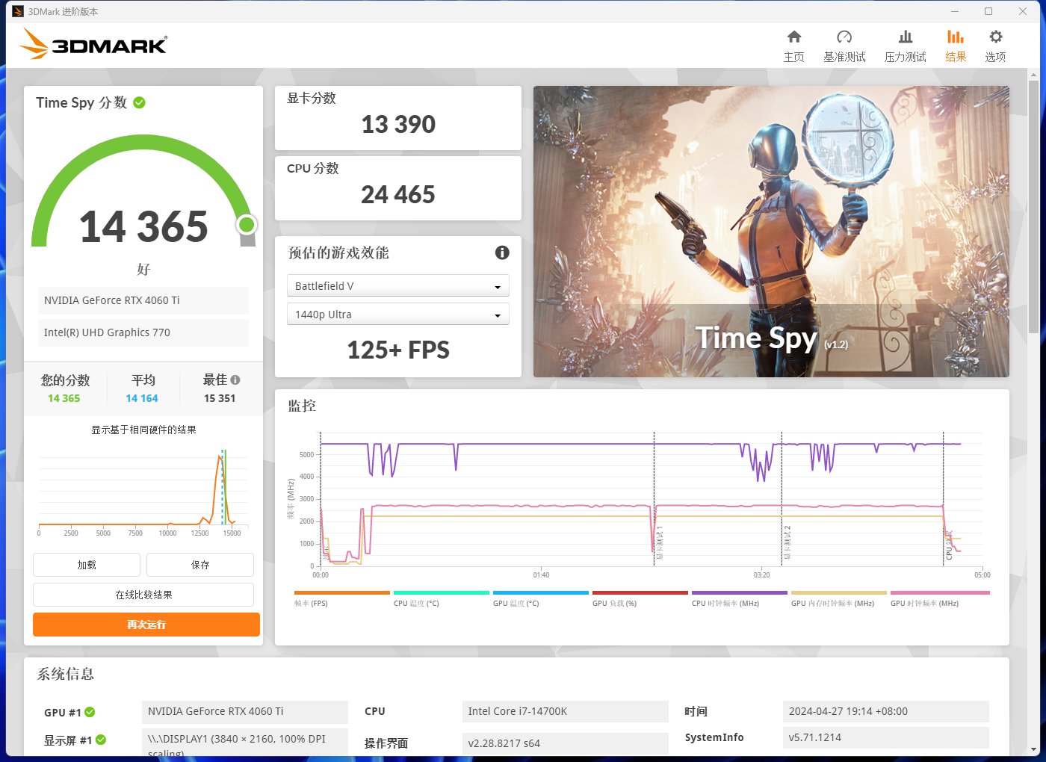Run the benchmark again with 再次运行
The image size is (1046, 762).
146,625
